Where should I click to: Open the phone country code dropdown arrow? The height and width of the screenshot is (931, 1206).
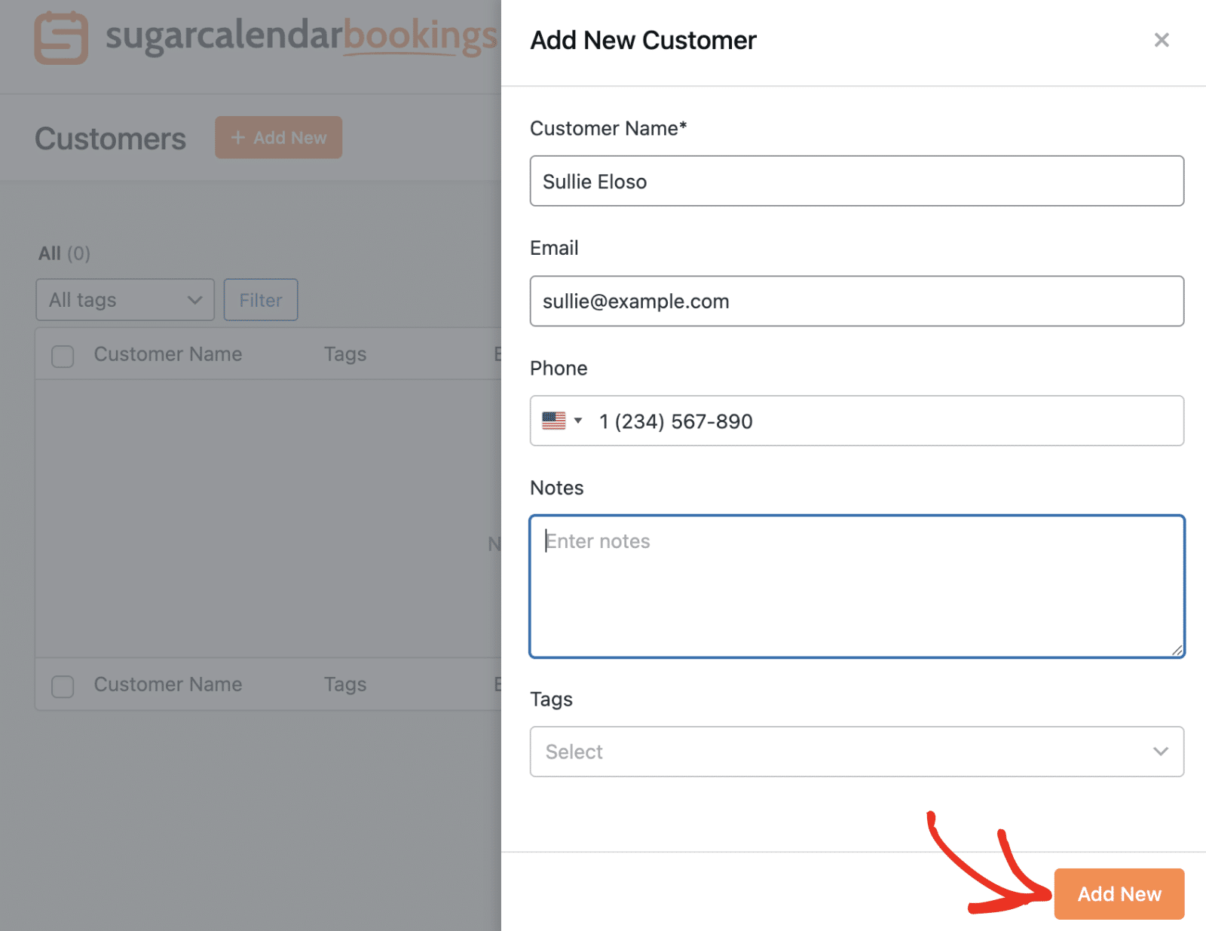pyautogui.click(x=578, y=421)
